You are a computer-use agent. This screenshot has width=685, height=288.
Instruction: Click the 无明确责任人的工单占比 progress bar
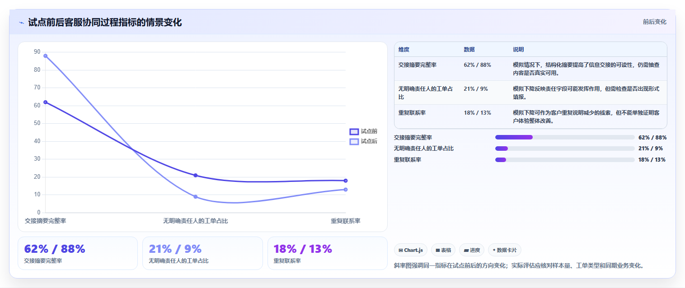(x=565, y=149)
